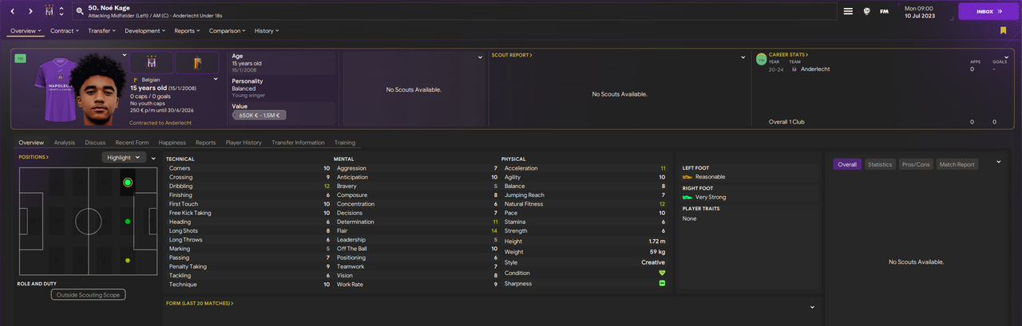Open the club switcher up-down arrows

[x=63, y=11]
